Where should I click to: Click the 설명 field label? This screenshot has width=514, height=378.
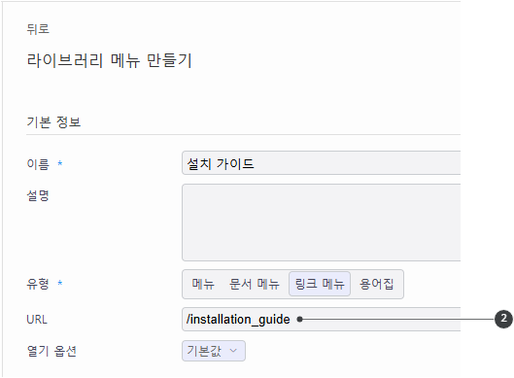point(38,195)
